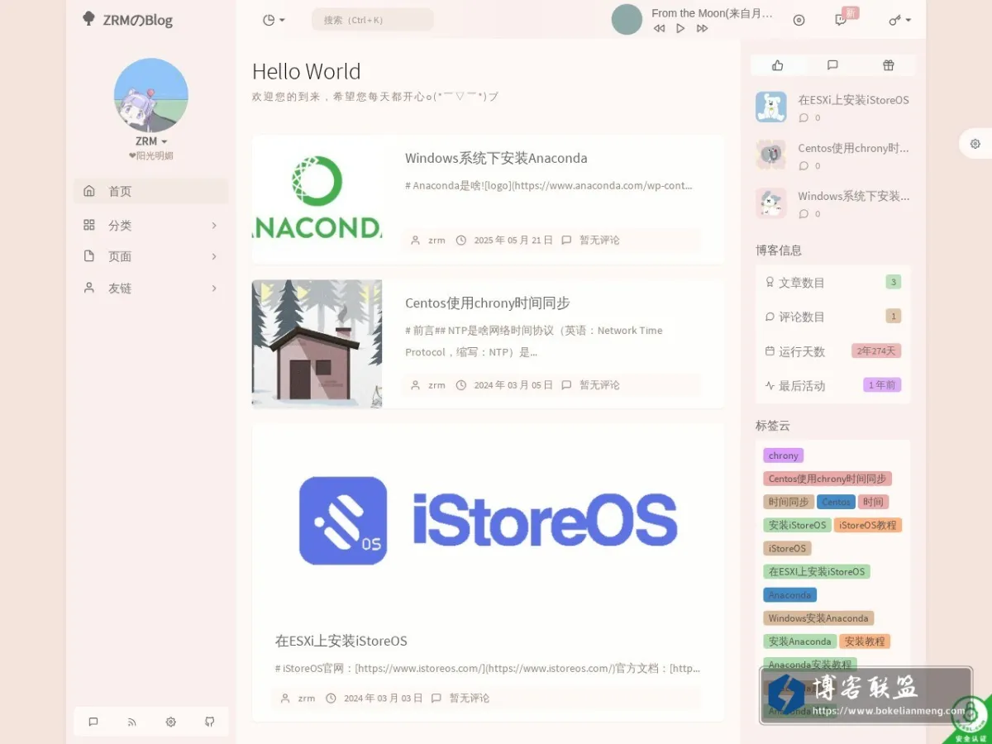992x744 pixels.
Task: Skip to previous music track
Action: 659,28
